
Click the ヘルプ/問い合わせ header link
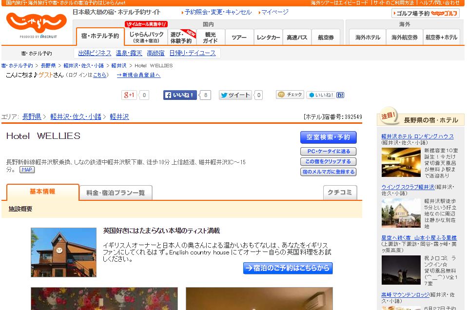[439, 2]
